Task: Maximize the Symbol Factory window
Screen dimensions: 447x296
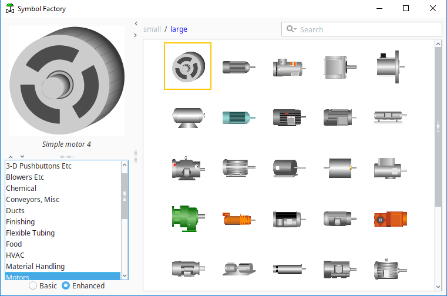Action: (406, 9)
